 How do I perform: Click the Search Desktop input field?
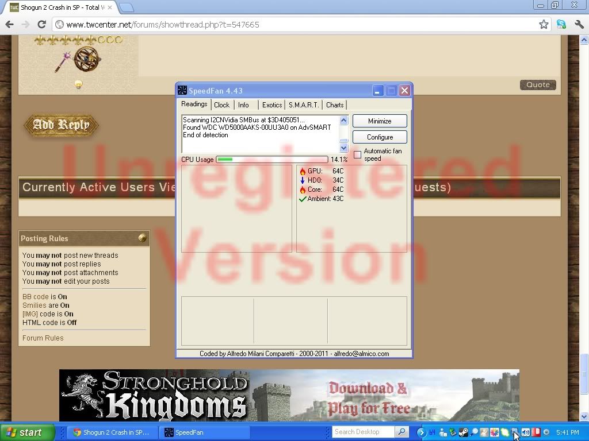pyautogui.click(x=364, y=432)
